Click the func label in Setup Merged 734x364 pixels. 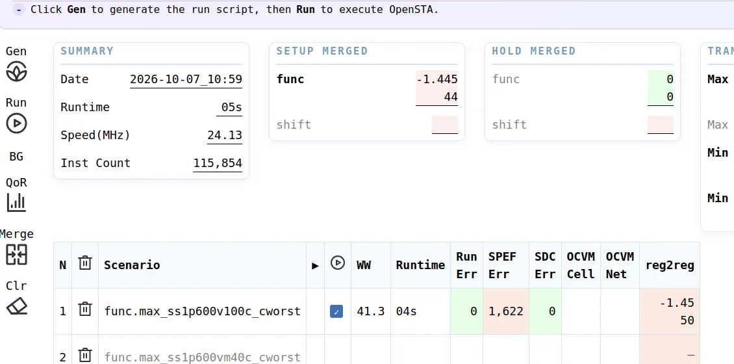click(290, 79)
